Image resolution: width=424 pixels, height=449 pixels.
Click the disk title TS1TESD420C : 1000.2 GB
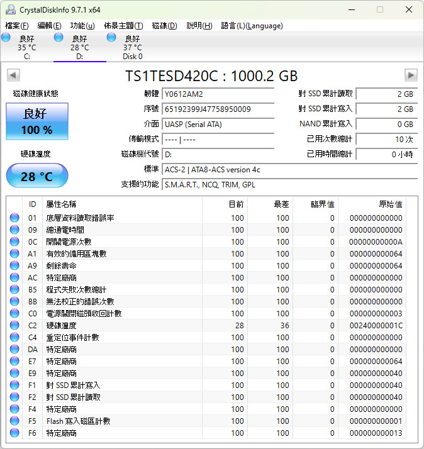click(211, 76)
